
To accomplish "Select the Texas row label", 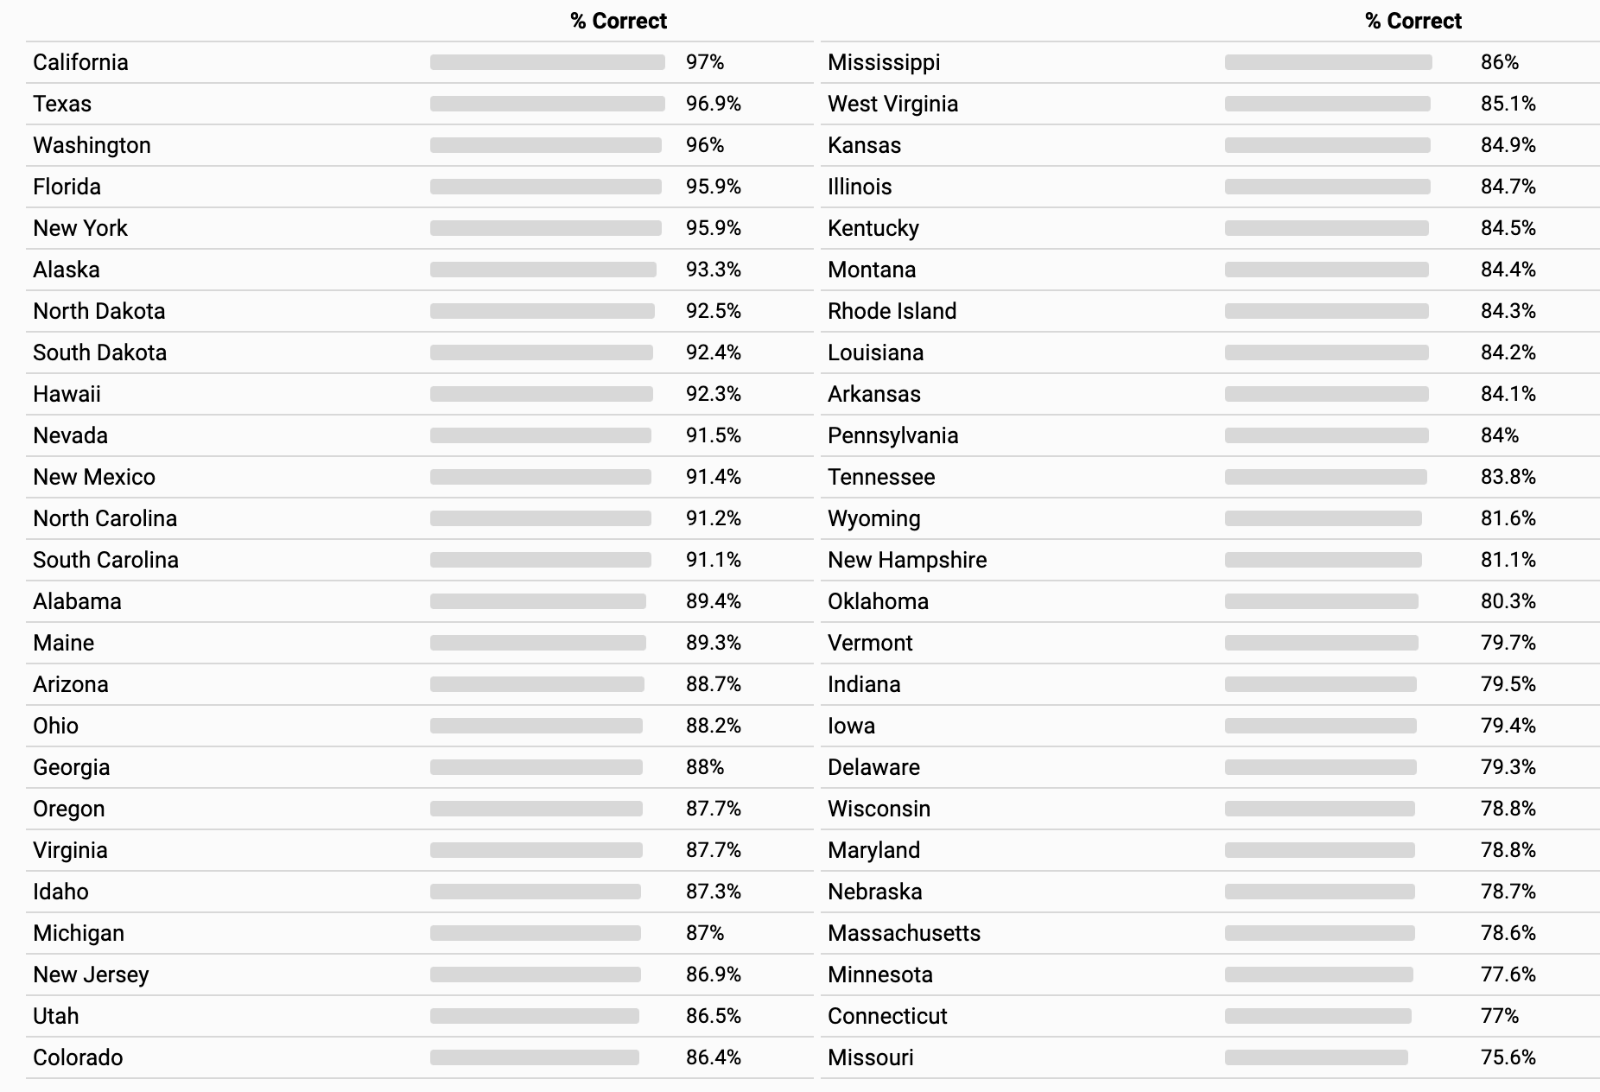I will pyautogui.click(x=62, y=104).
